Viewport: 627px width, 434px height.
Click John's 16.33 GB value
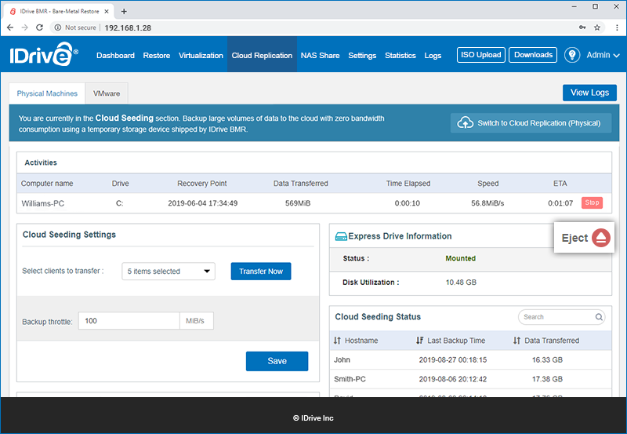click(547, 360)
